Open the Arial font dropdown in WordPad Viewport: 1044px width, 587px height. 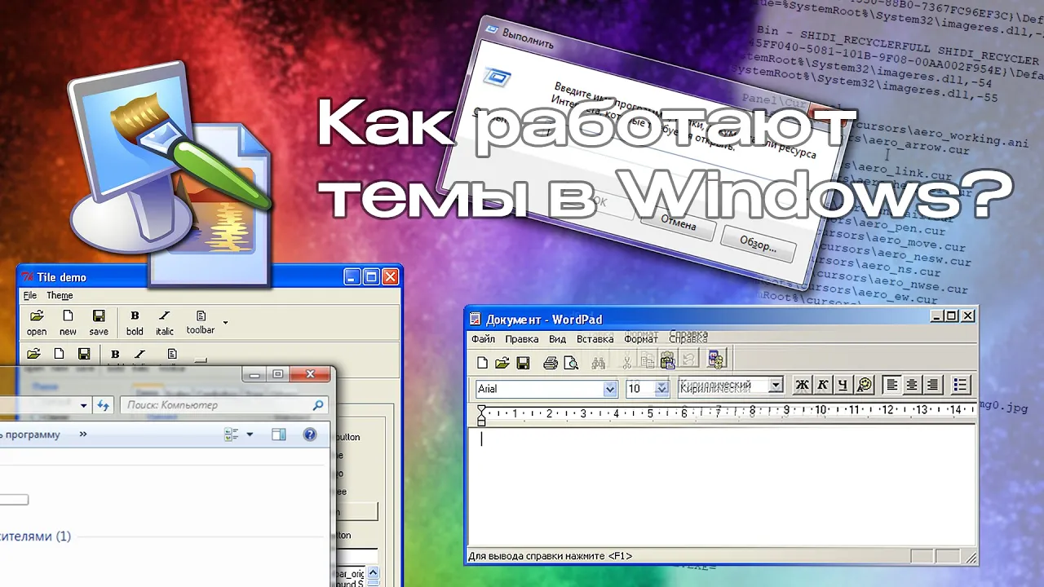(610, 389)
